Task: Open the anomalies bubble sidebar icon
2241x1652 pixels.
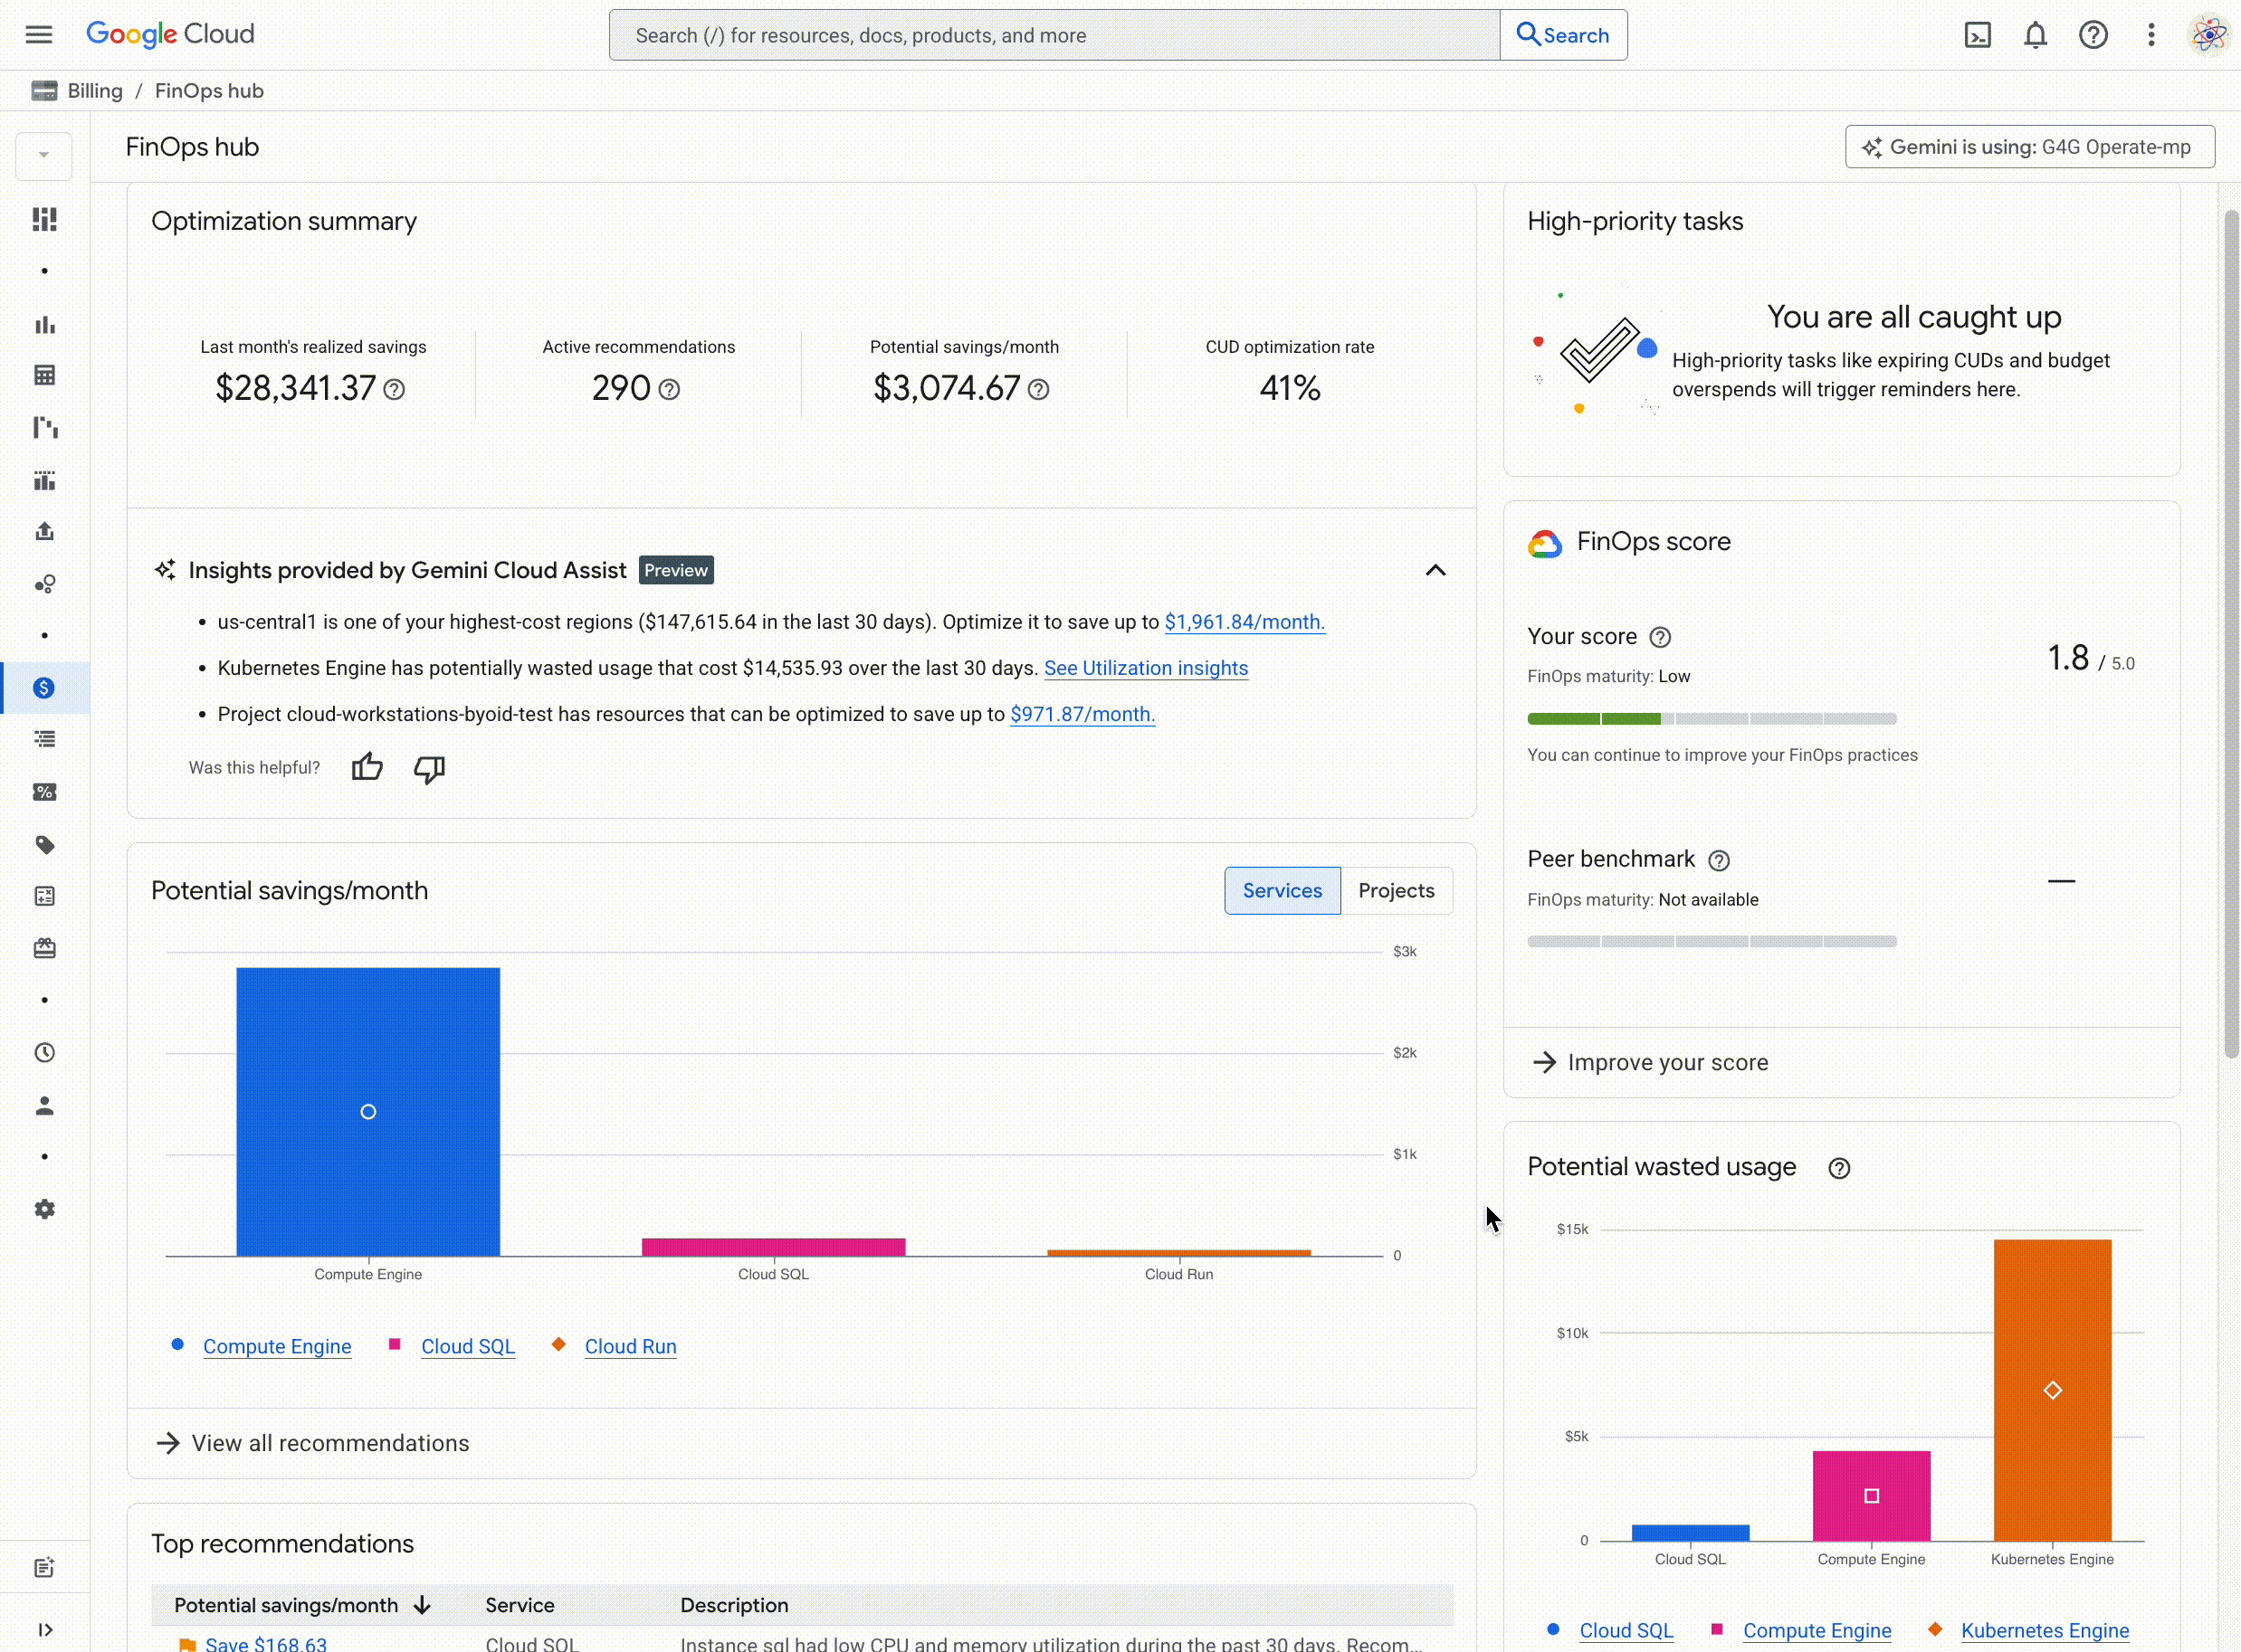Action: (x=44, y=584)
